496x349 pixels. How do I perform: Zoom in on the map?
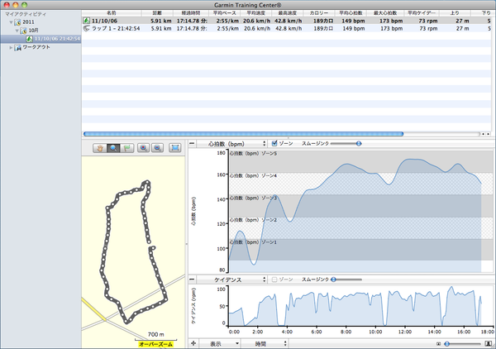tap(144, 148)
